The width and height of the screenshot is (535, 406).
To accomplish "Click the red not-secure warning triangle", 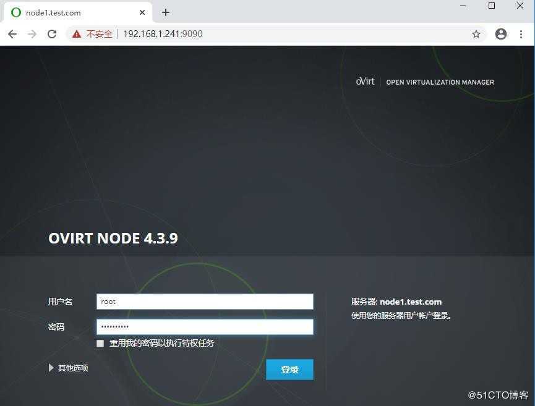I will (77, 34).
